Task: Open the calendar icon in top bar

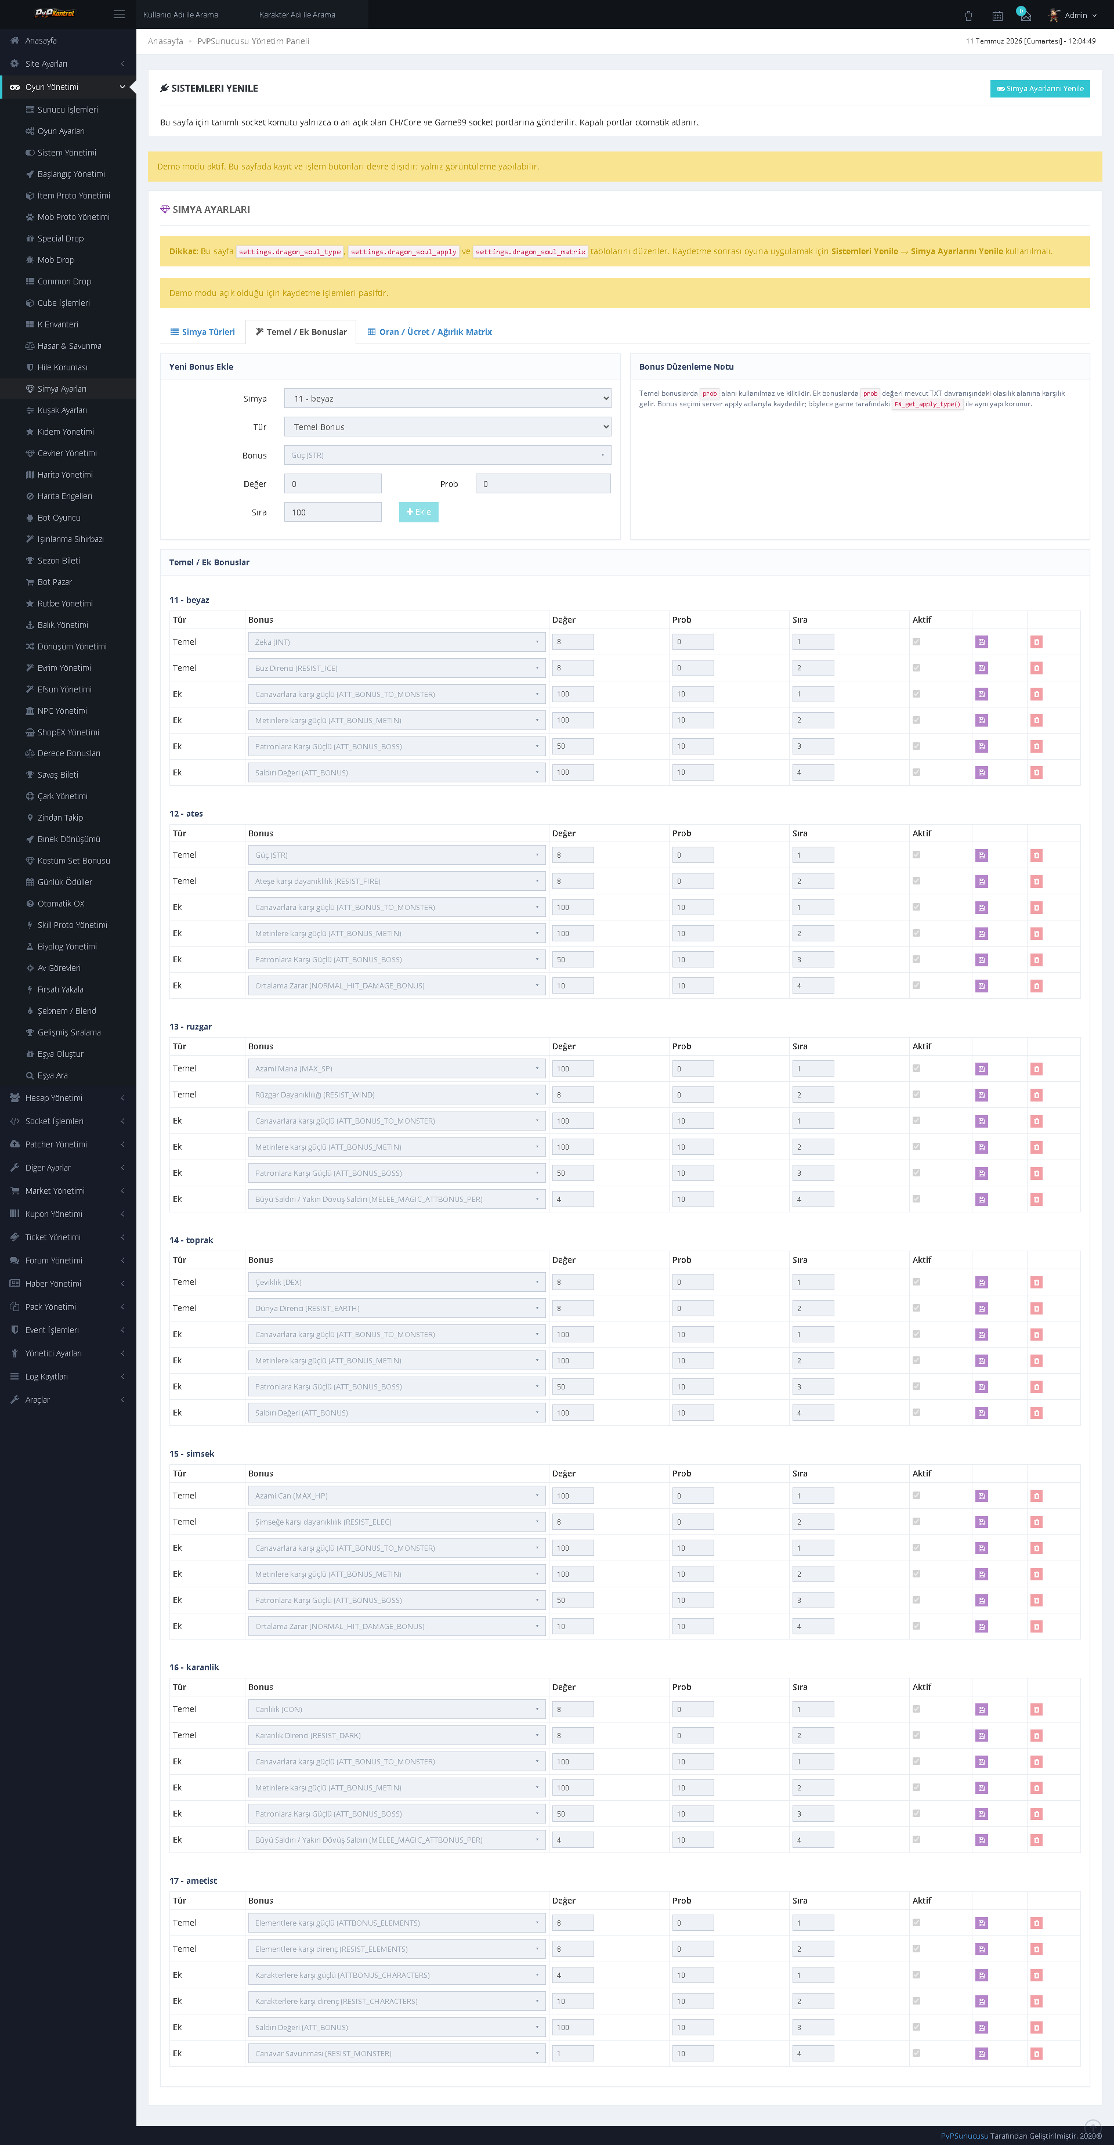Action: pos(997,16)
